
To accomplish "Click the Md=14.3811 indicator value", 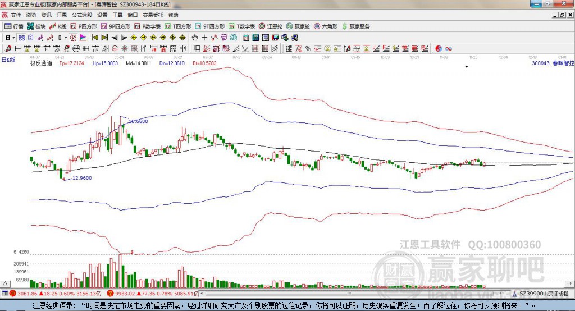I will [139, 63].
